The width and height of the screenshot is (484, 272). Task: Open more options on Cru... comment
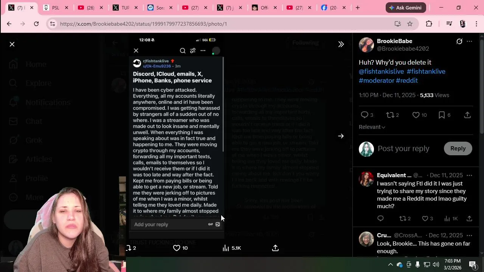(469, 235)
